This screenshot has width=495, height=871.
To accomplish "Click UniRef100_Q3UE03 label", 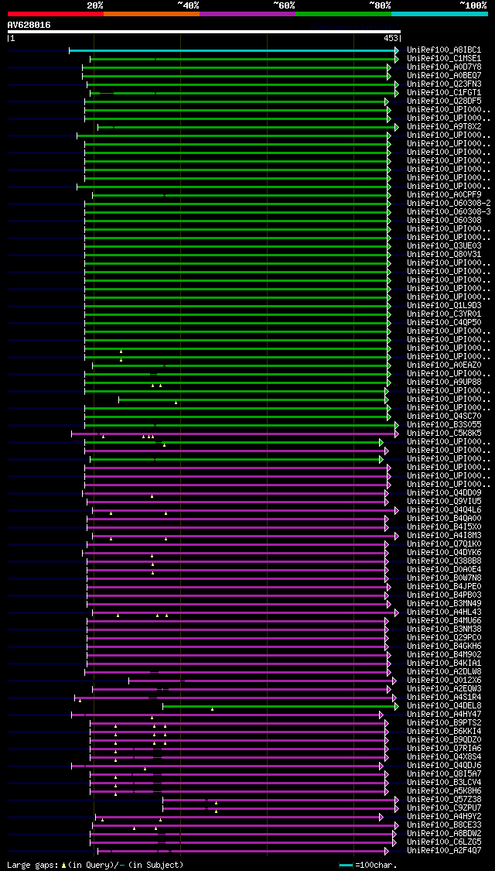I will [x=444, y=246].
